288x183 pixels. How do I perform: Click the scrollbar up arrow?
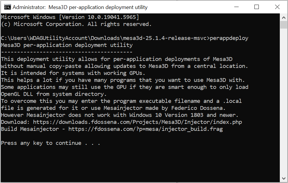point(284,17)
